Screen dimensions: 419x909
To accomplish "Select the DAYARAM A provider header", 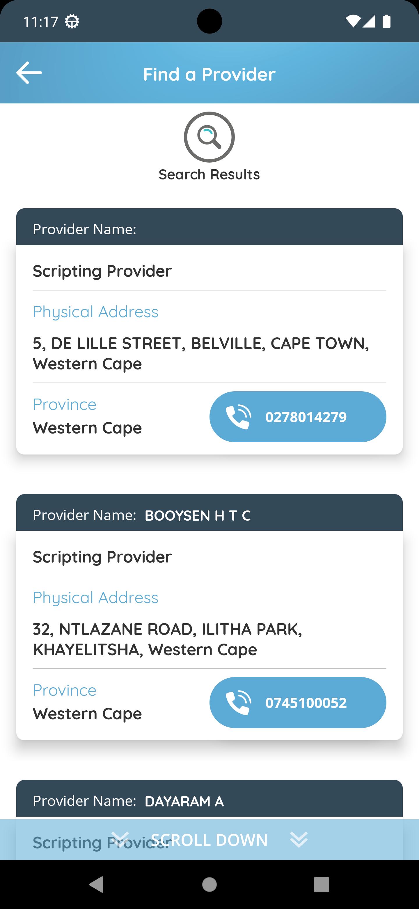I will [209, 798].
